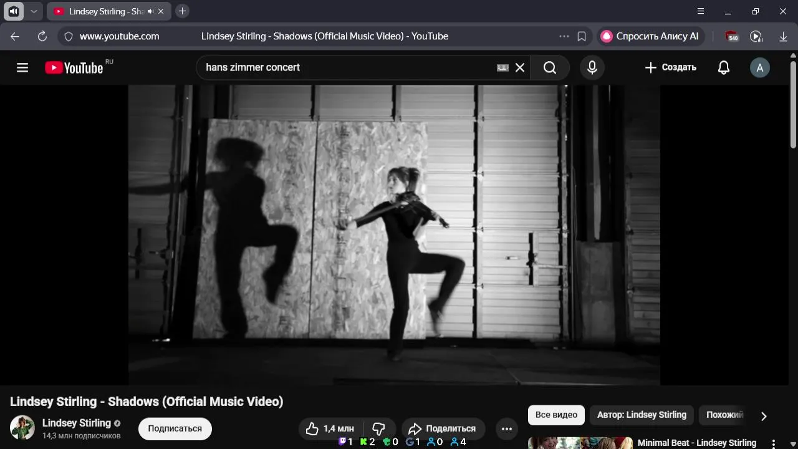Screen dimensions: 798x449
Task: Click the www.youtube.com address text
Action: [x=120, y=36]
